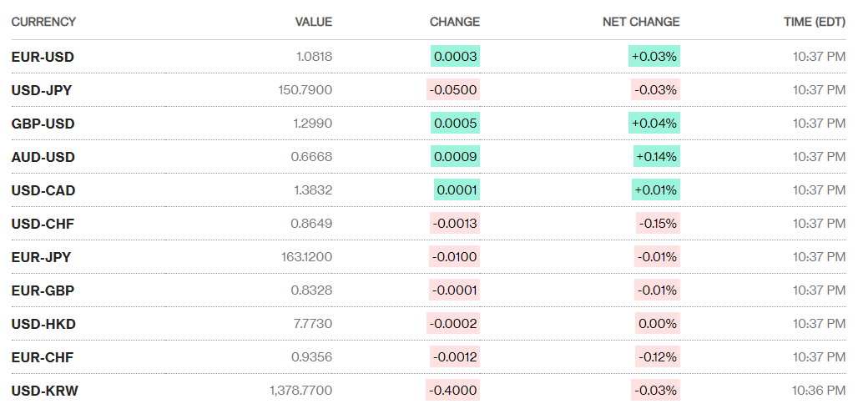Click the TIME (EDT) column header
858x404 pixels.
tap(814, 22)
